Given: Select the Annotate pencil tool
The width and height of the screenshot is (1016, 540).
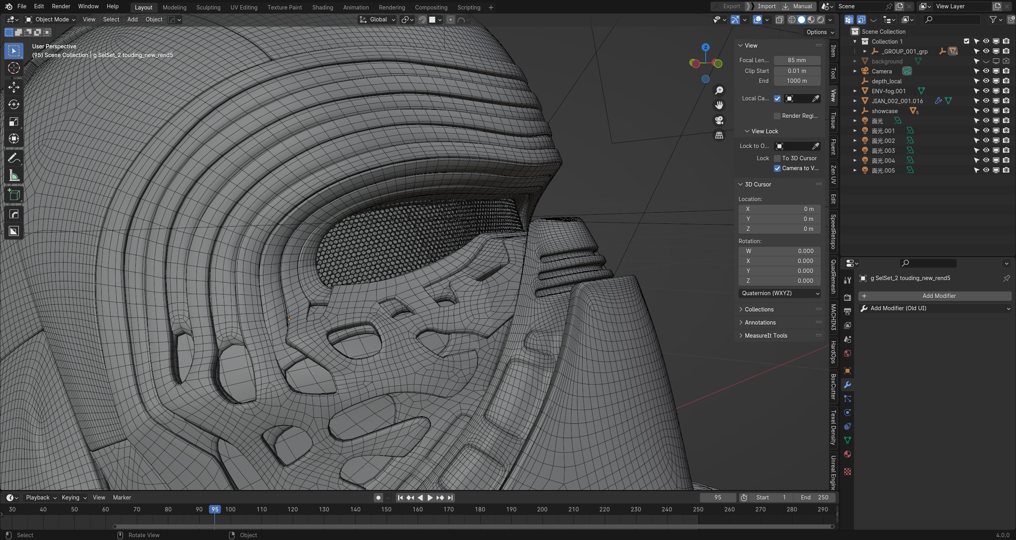Looking at the screenshot, I should tap(14, 158).
